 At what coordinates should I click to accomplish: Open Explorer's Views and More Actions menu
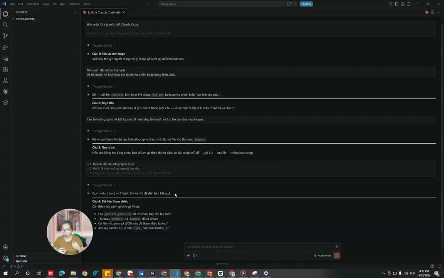[75, 12]
